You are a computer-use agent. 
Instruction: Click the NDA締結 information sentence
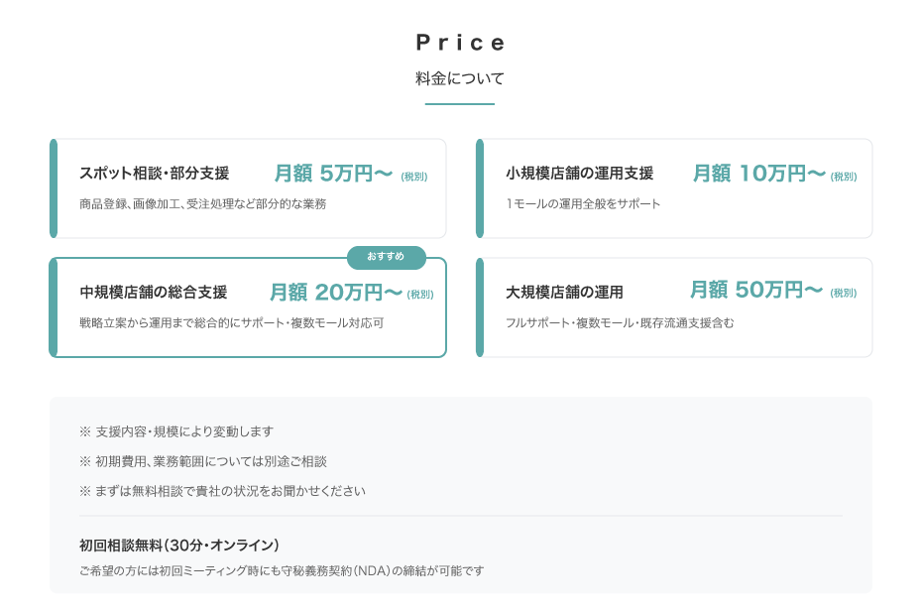pos(282,571)
